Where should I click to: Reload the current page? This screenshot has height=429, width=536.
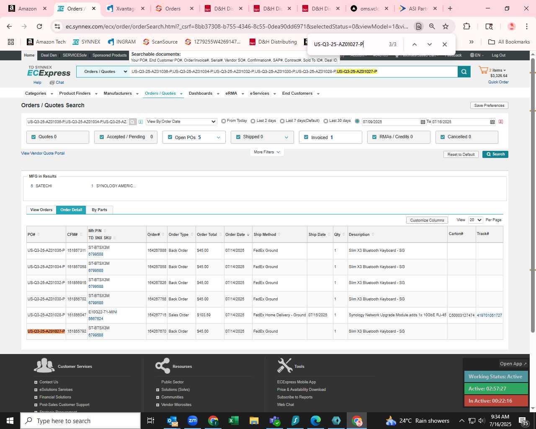click(x=39, y=26)
